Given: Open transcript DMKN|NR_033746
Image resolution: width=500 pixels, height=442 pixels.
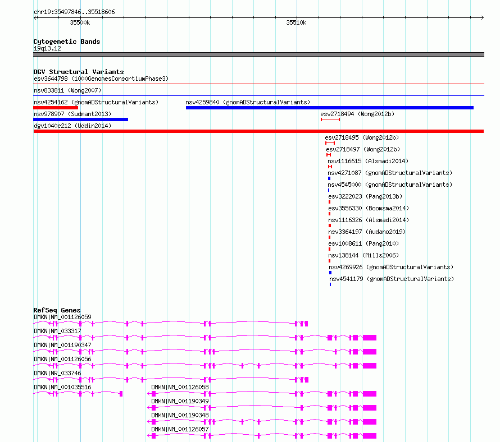Looking at the screenshot, I should [57, 373].
